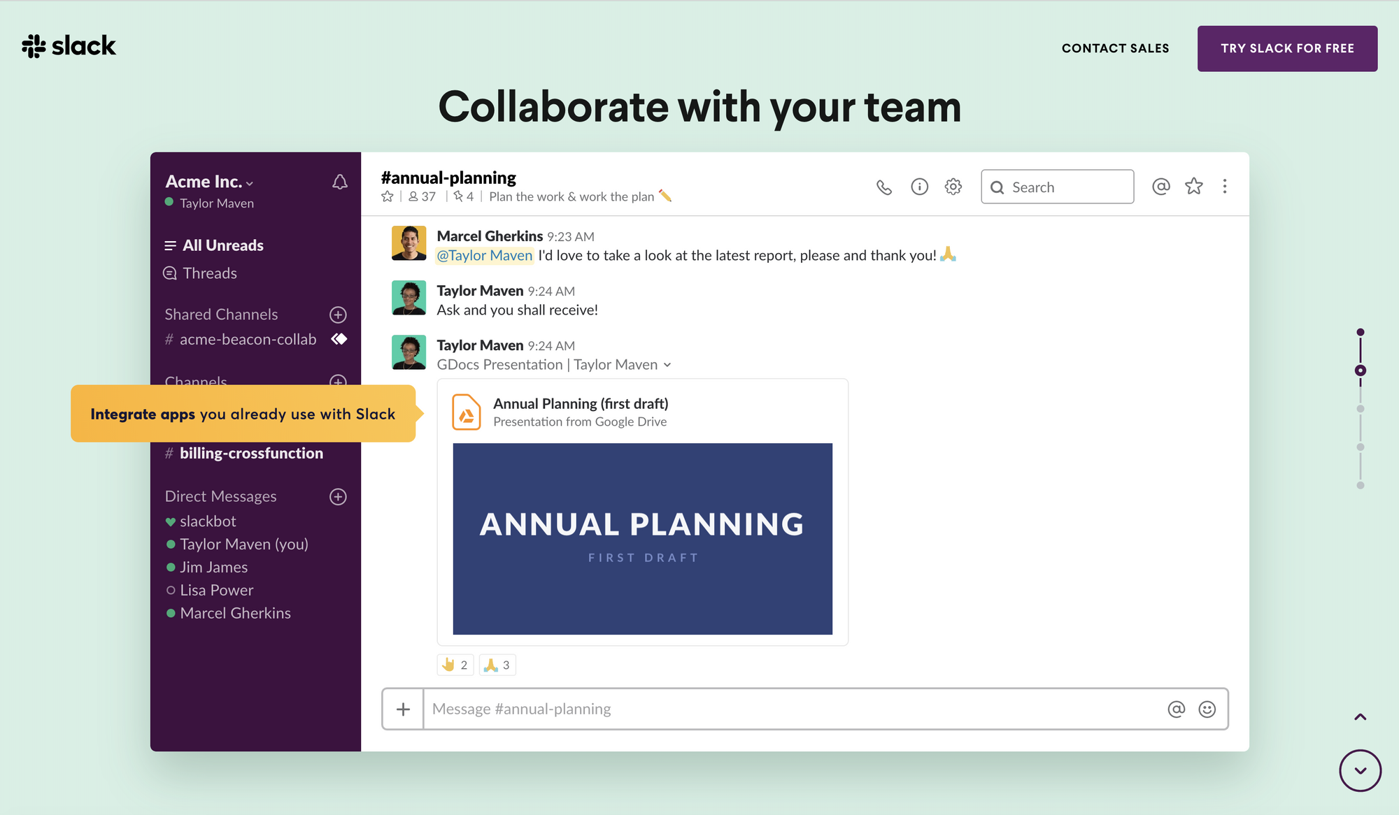
Task: Click plus attach button in composer
Action: point(403,709)
